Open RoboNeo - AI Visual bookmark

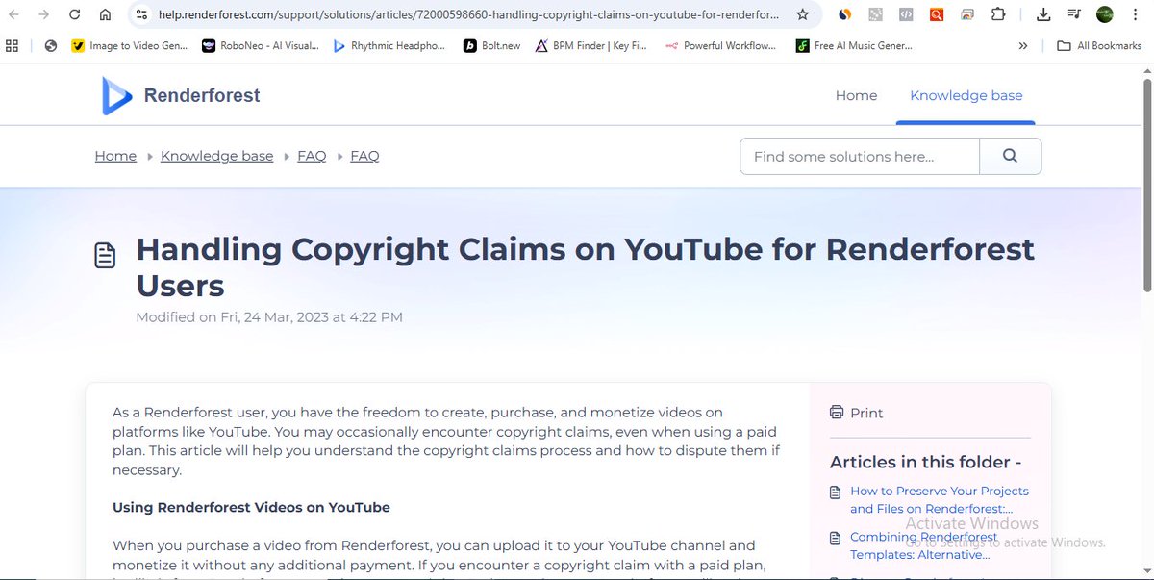pyautogui.click(x=260, y=45)
